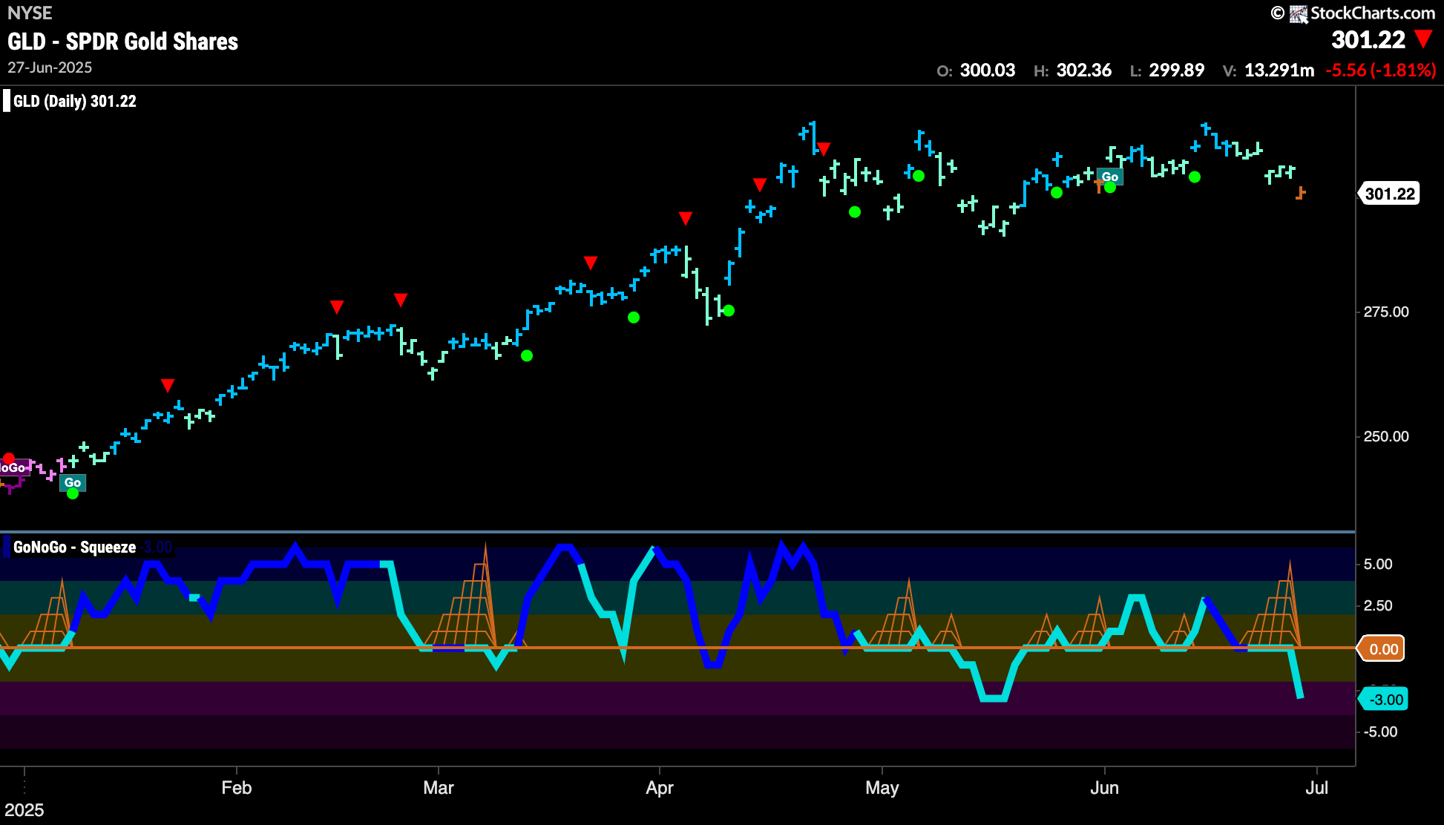
Task: Click the green dot in mid-April
Action: pos(729,311)
